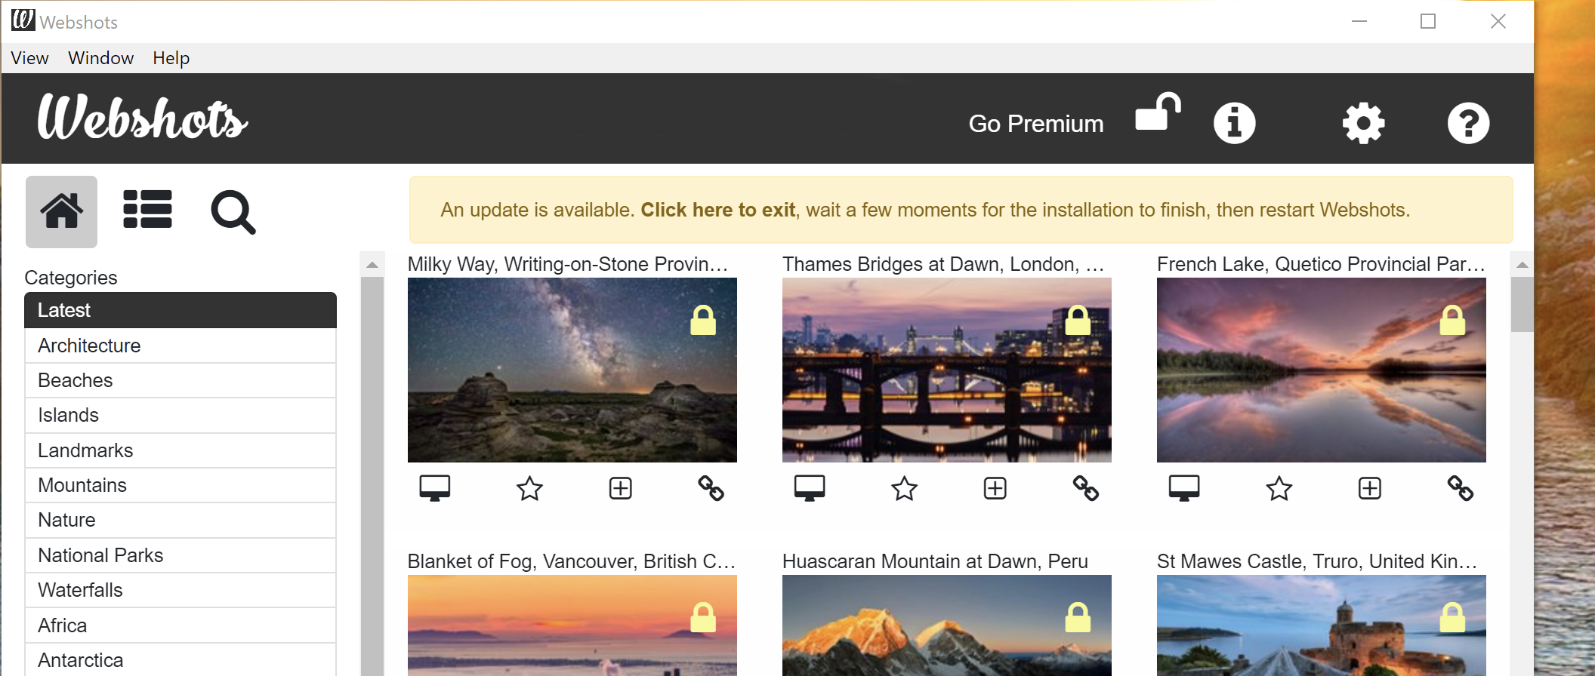The height and width of the screenshot is (676, 1595).
Task: Open the info circle icon
Action: point(1234,123)
